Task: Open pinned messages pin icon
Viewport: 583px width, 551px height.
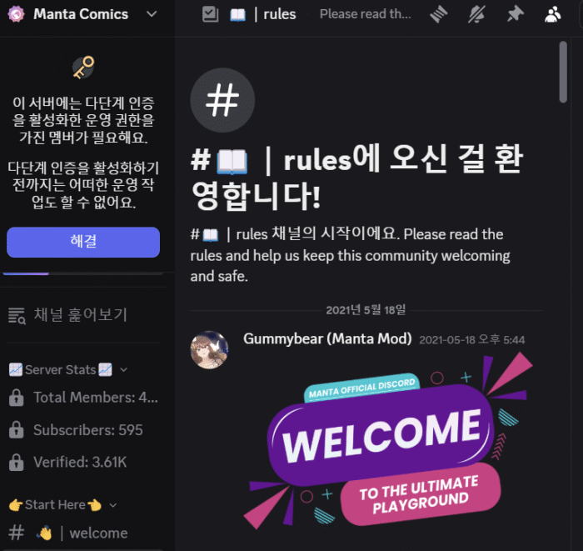Action: [x=516, y=14]
